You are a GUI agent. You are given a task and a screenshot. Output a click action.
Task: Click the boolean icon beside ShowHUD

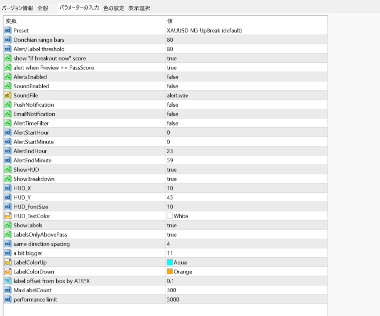(7, 170)
